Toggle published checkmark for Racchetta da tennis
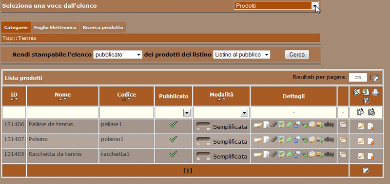This screenshot has width=390, height=184. click(x=173, y=154)
